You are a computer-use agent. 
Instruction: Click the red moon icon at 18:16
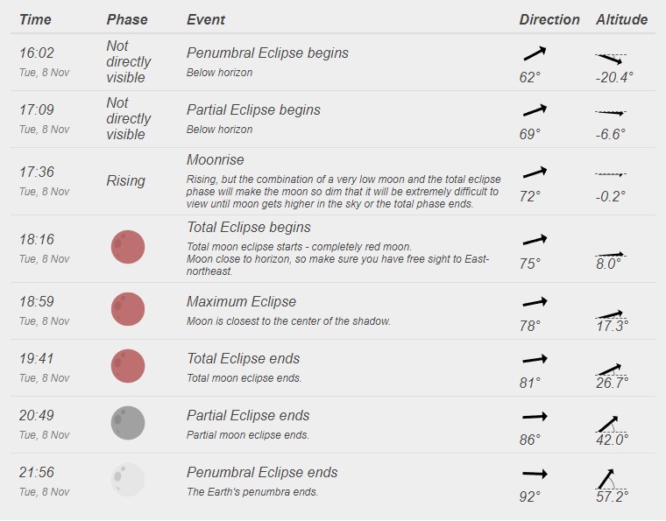[x=128, y=247]
